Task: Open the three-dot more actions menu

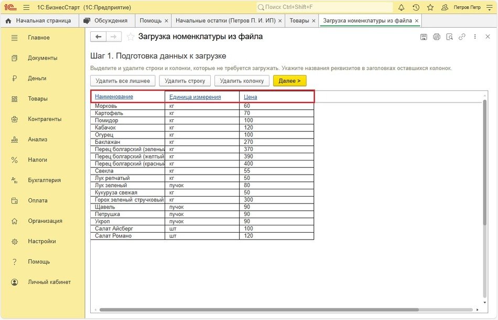Action: (x=475, y=37)
